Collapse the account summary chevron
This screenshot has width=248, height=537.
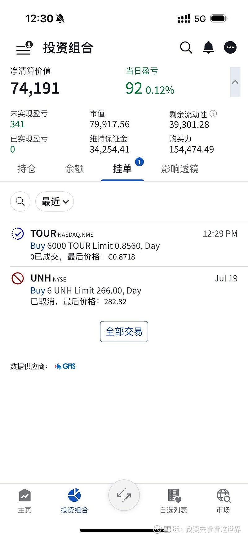[x=235, y=82]
